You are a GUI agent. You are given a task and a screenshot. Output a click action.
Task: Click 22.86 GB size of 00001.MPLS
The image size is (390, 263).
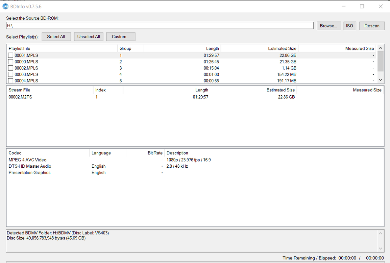pos(288,55)
